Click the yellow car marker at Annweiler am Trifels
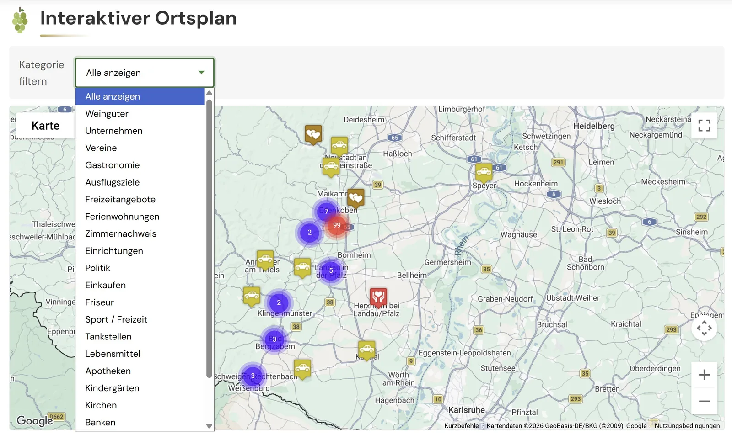Screen dimensions: 732x440 point(265,260)
